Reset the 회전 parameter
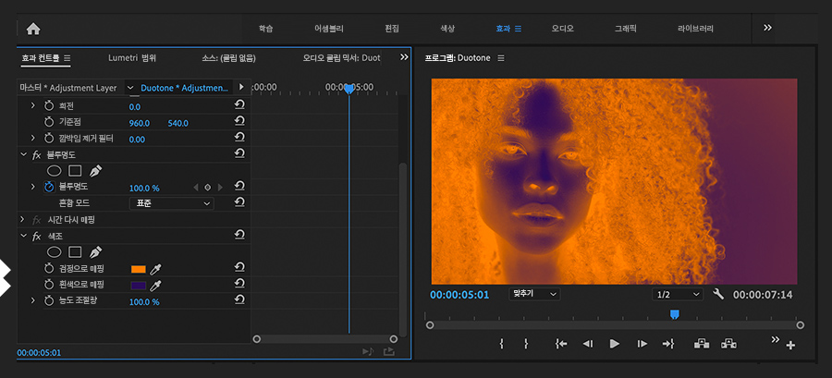 point(239,105)
